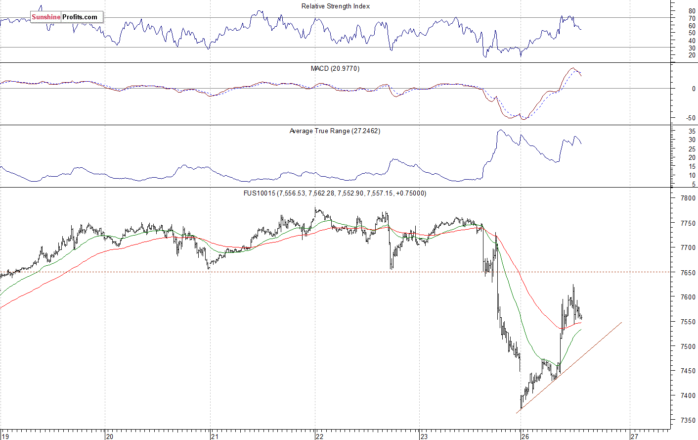Click the RSI 60 axis label
This screenshot has width=698, height=440.
(x=692, y=26)
